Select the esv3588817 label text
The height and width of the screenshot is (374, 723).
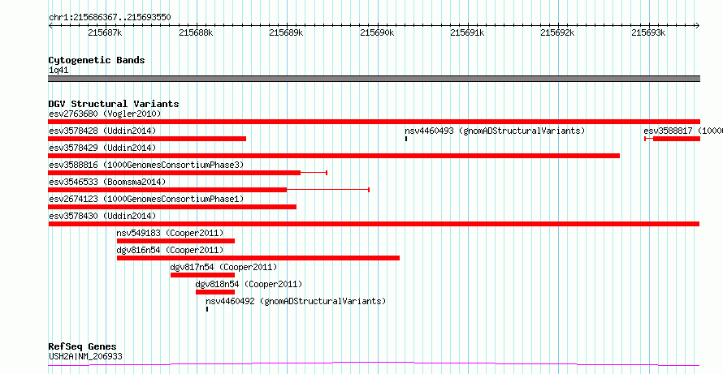(x=683, y=131)
